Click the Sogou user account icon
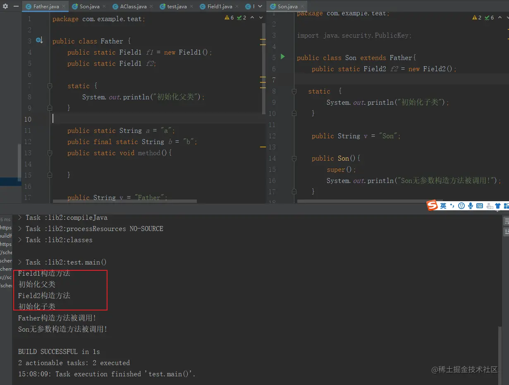 490,206
